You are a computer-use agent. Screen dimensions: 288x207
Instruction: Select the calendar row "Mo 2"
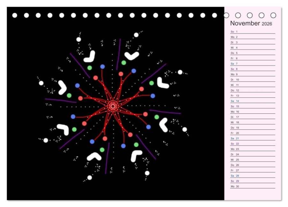253,37
